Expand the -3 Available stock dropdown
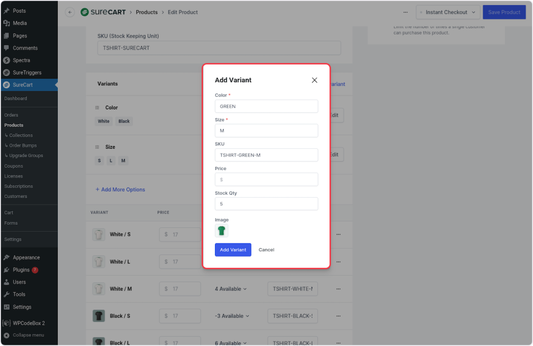 232,316
